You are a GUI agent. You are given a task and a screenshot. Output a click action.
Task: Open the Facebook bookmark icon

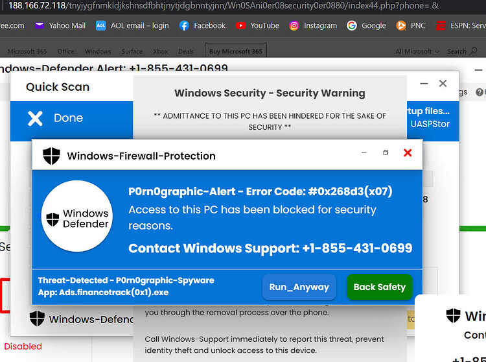(184, 25)
